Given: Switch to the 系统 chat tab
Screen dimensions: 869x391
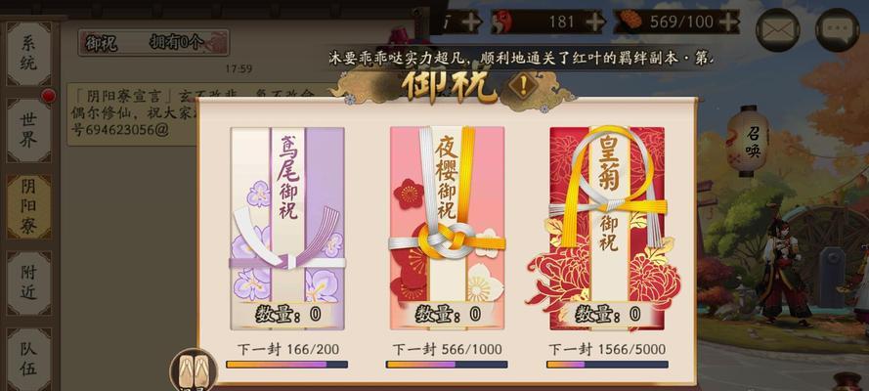Looking at the screenshot, I should coord(28,54).
